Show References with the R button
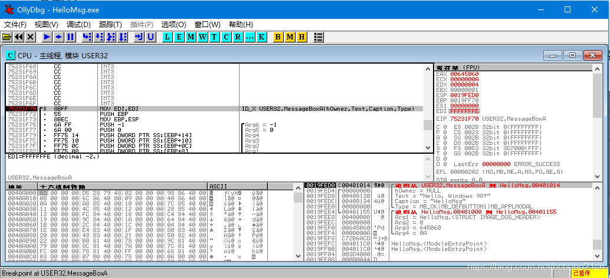 238,37
